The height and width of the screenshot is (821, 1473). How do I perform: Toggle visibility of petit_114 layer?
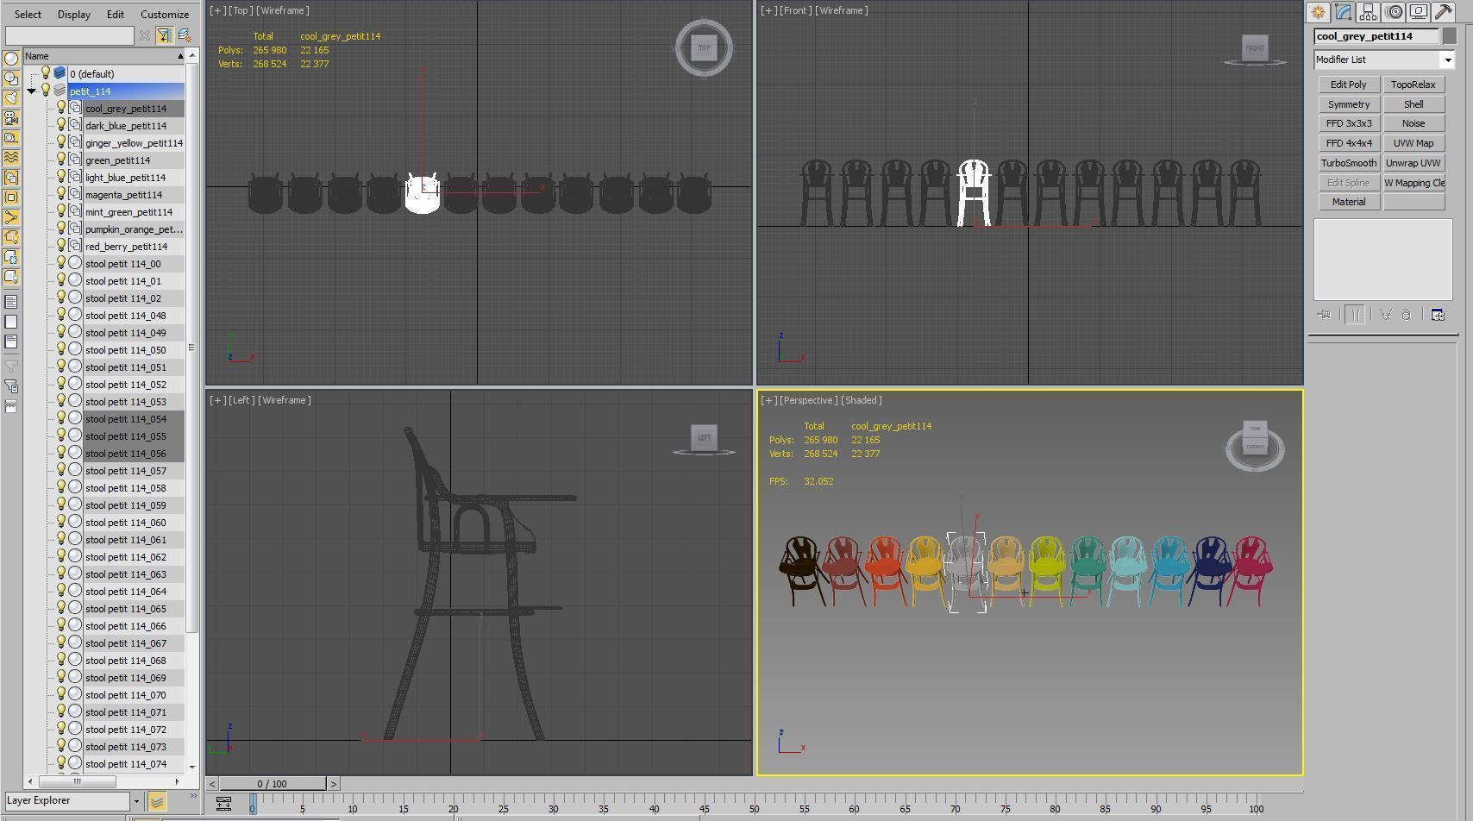[x=46, y=91]
